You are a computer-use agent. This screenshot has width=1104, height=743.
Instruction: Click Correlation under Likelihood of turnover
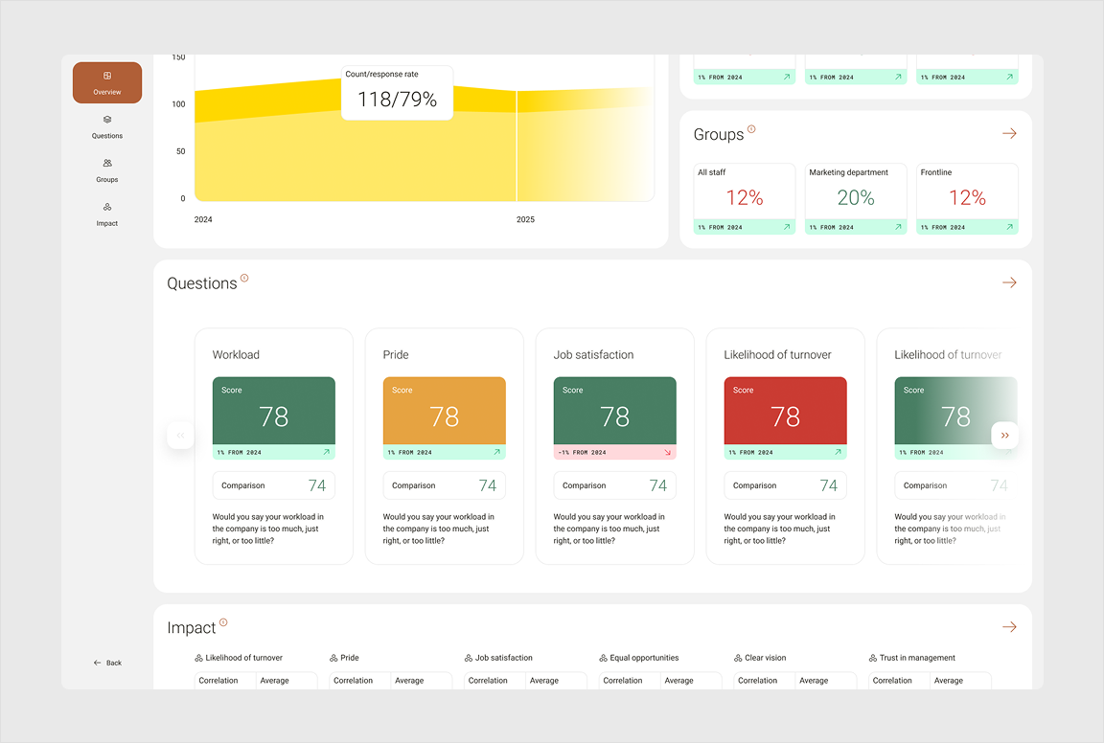tap(218, 681)
